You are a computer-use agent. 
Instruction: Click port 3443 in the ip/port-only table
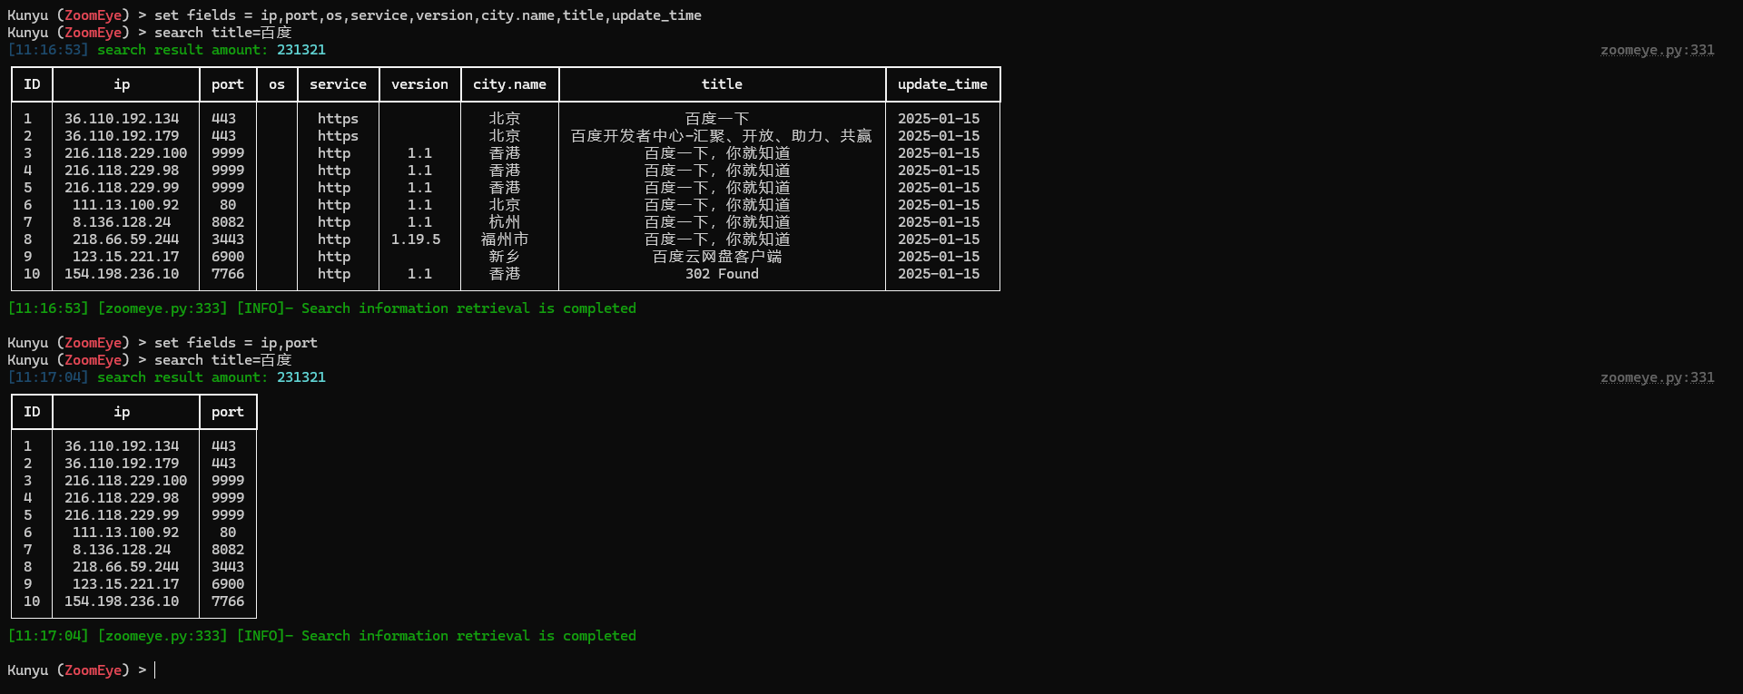pyautogui.click(x=228, y=567)
